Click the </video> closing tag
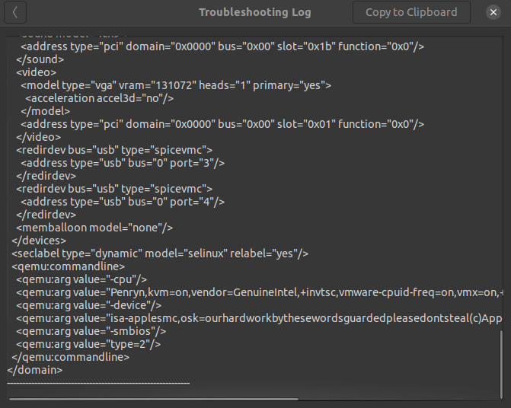This screenshot has width=511, height=408. coord(38,137)
